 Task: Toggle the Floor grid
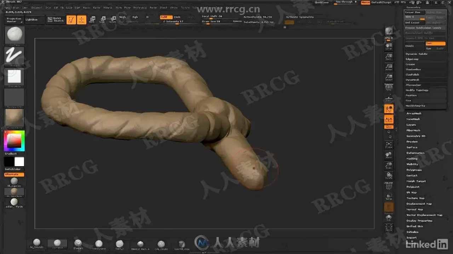pyautogui.click(x=389, y=98)
